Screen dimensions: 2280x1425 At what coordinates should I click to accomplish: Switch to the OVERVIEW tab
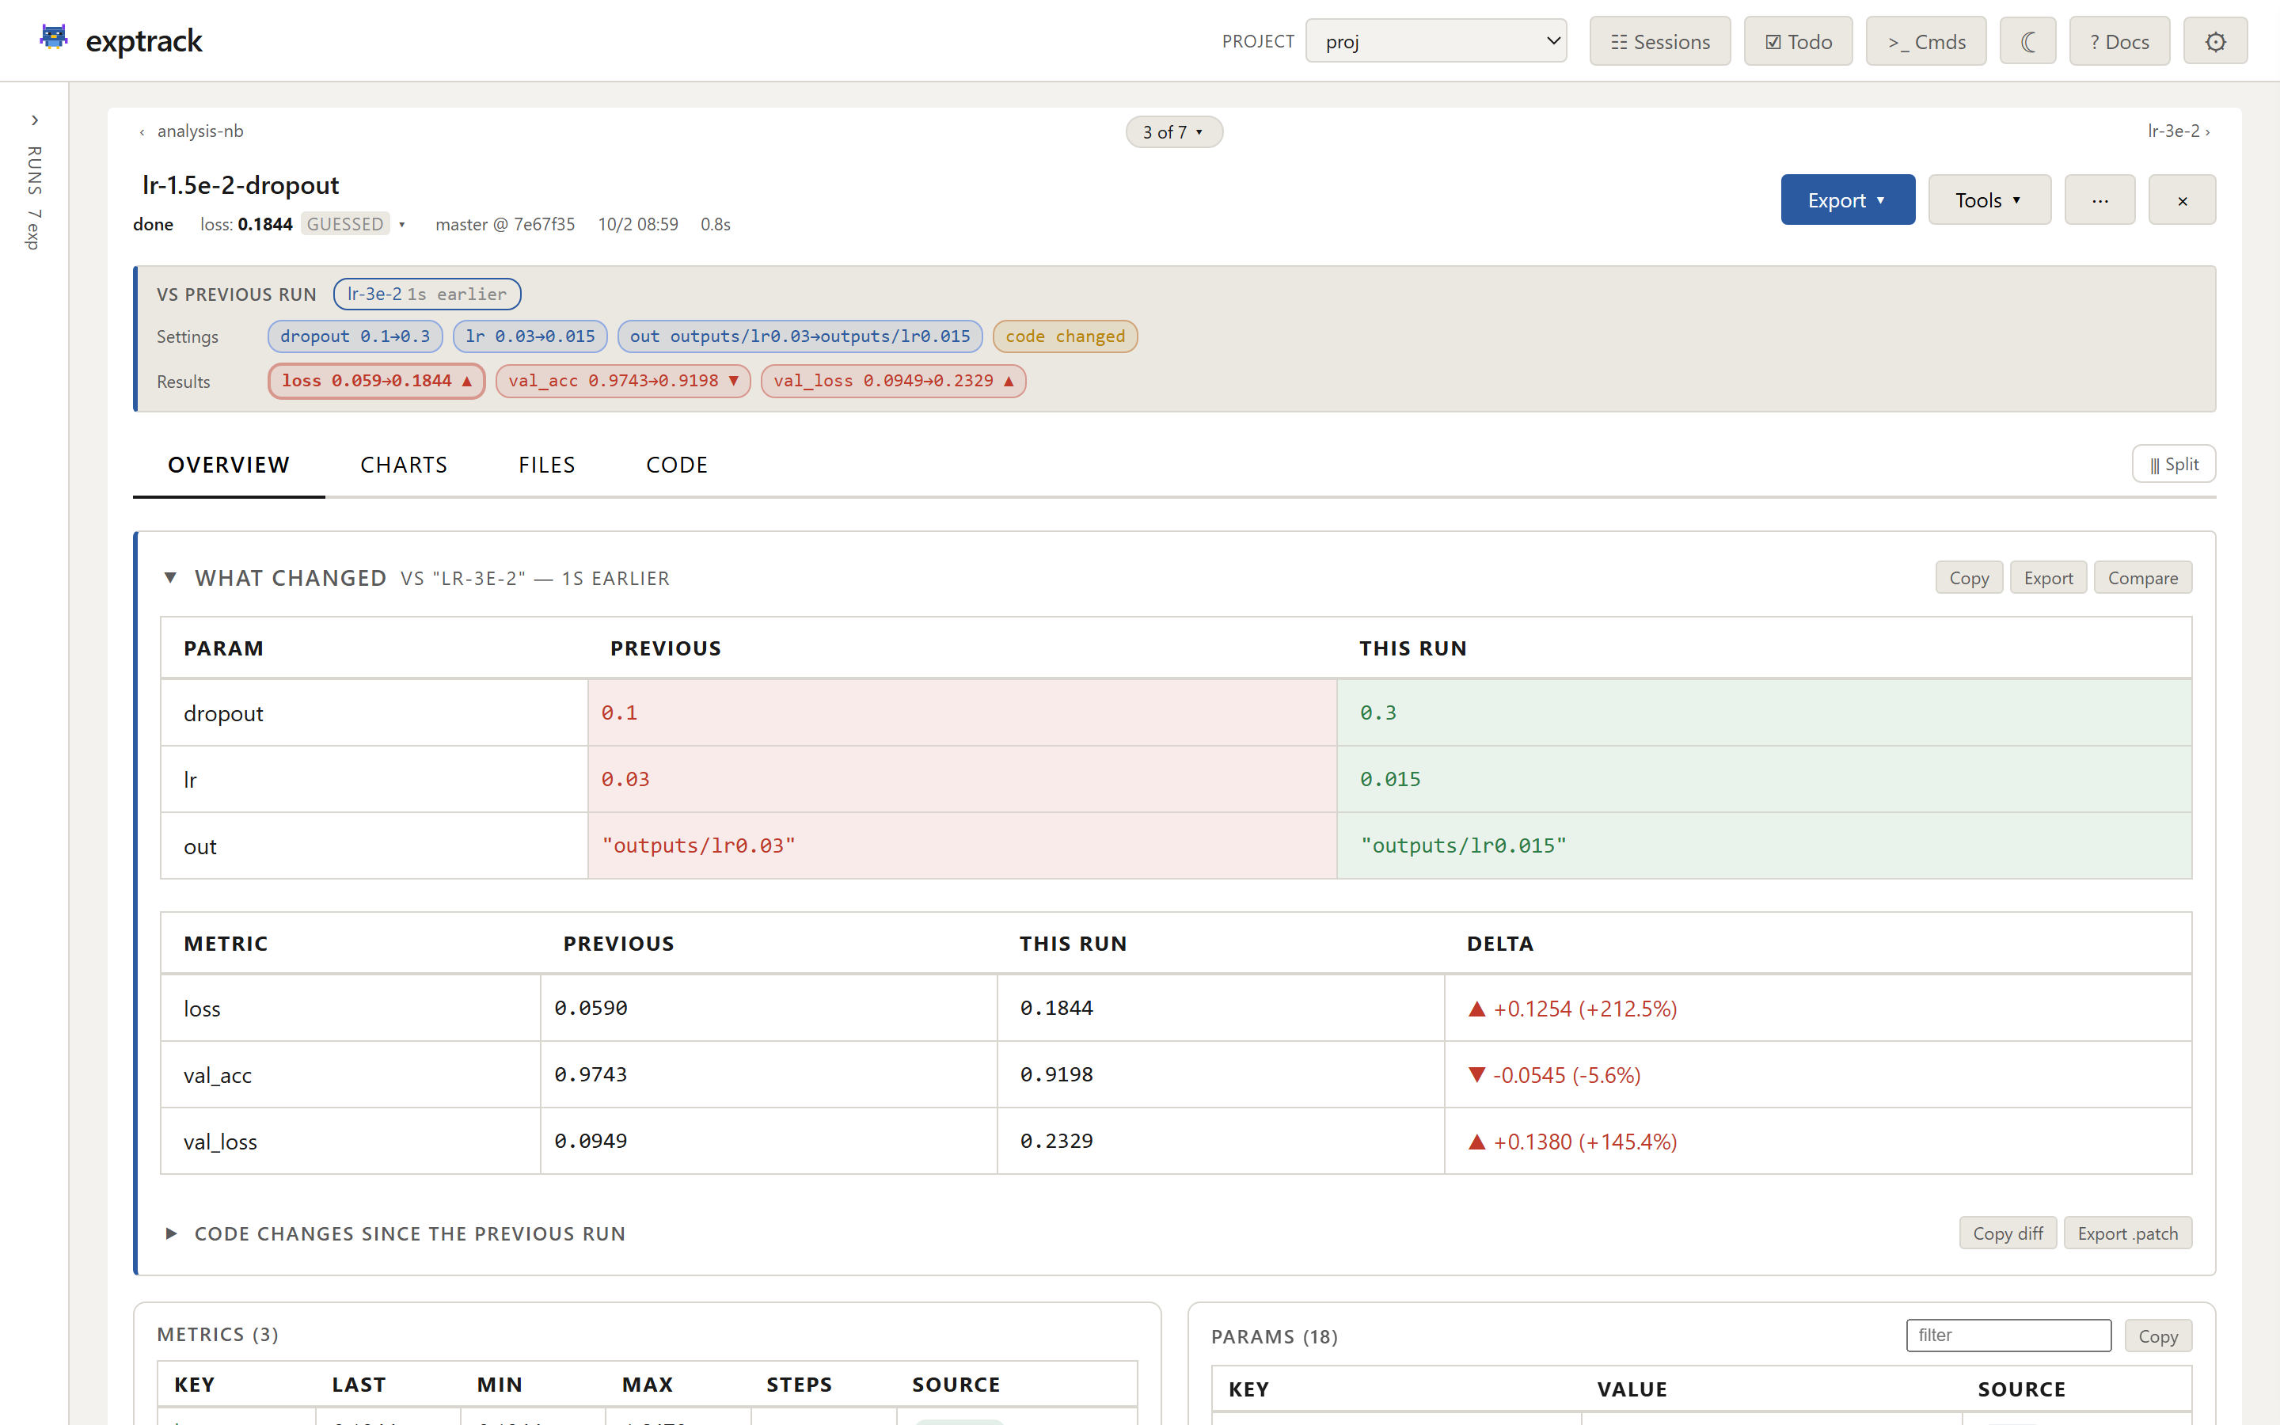click(x=229, y=465)
